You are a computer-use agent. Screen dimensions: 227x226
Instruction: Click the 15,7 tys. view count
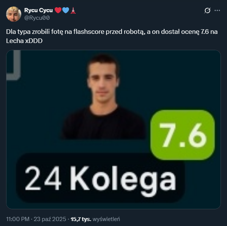(81, 219)
